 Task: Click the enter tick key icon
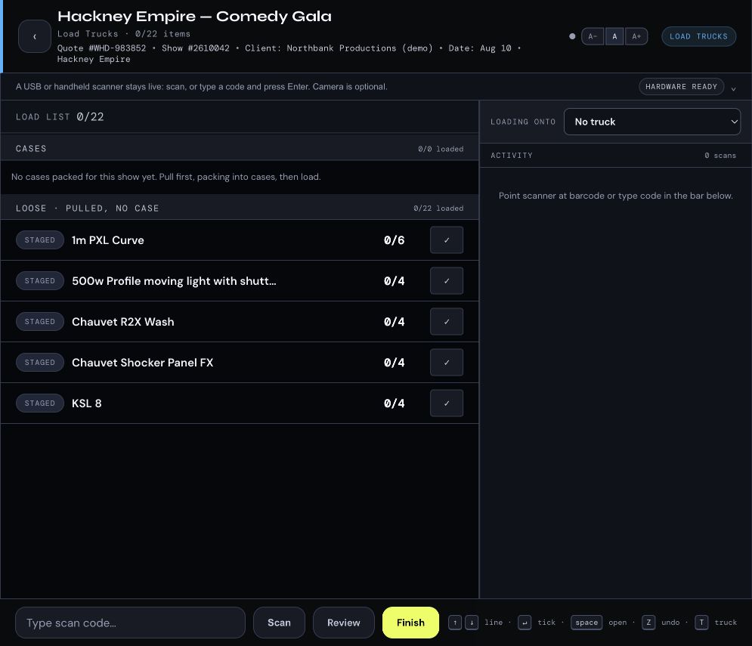pyautogui.click(x=525, y=623)
